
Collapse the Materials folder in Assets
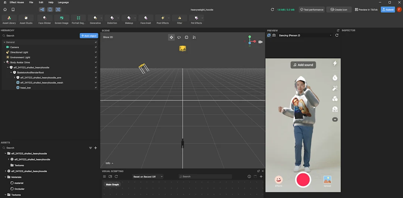tap(5, 177)
